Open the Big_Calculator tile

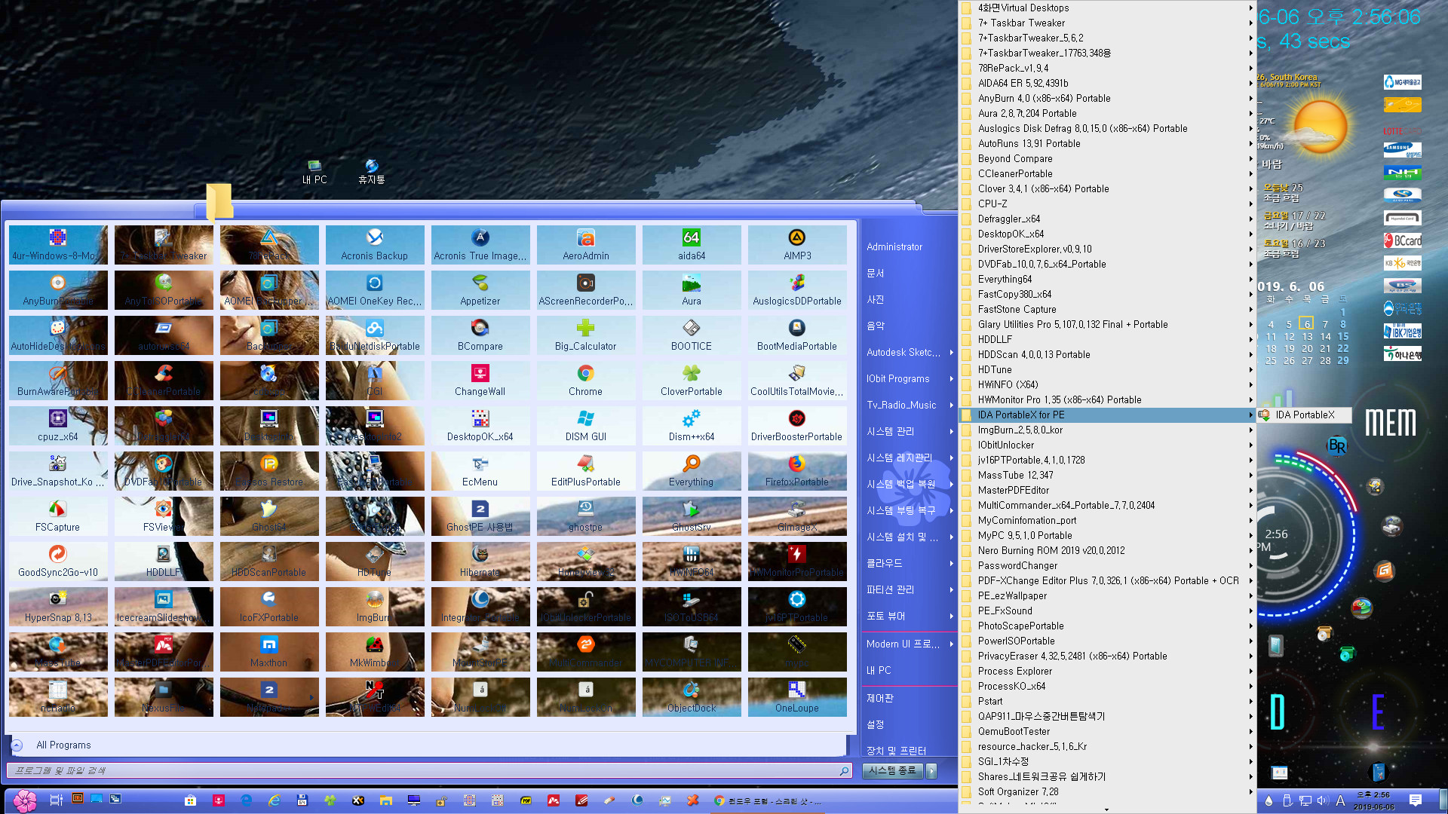coord(586,335)
